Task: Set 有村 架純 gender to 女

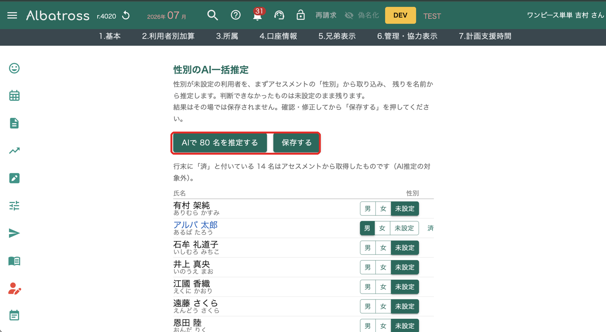Action: click(383, 209)
